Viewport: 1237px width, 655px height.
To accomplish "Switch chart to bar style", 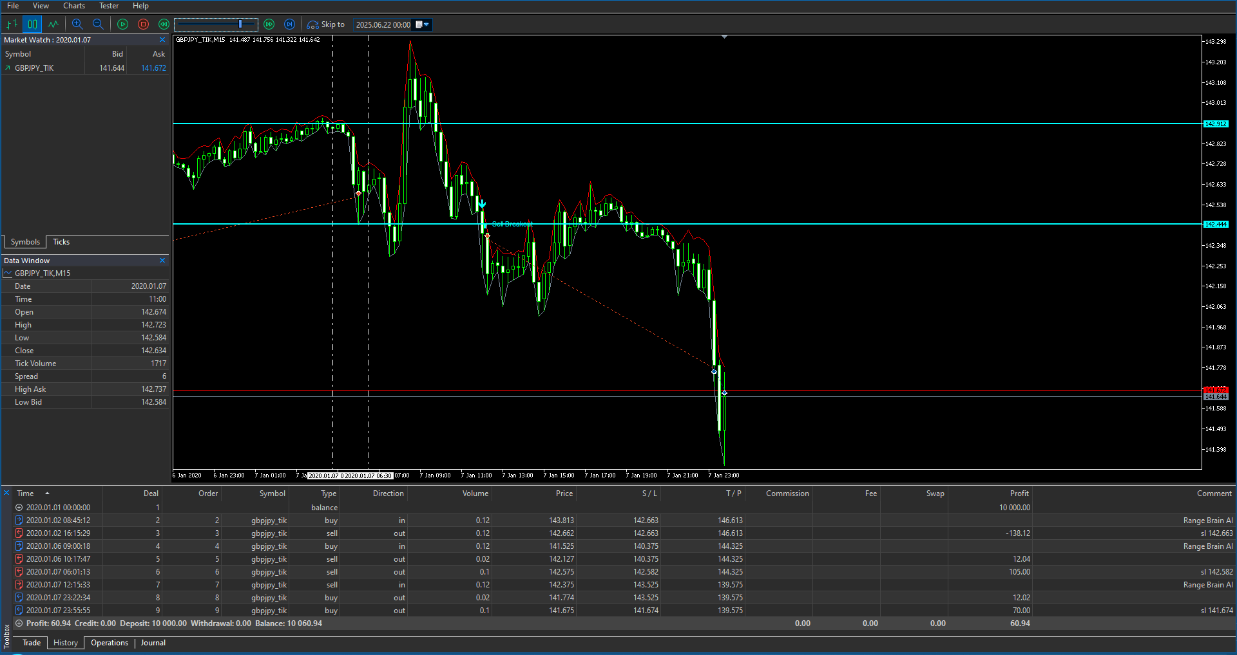I will pyautogui.click(x=11, y=24).
